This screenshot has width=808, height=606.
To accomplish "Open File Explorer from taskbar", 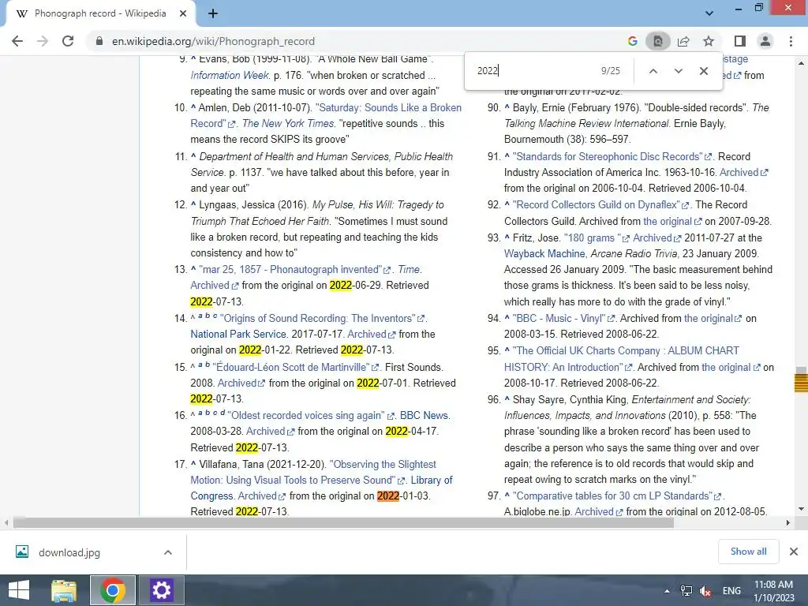I will (64, 590).
